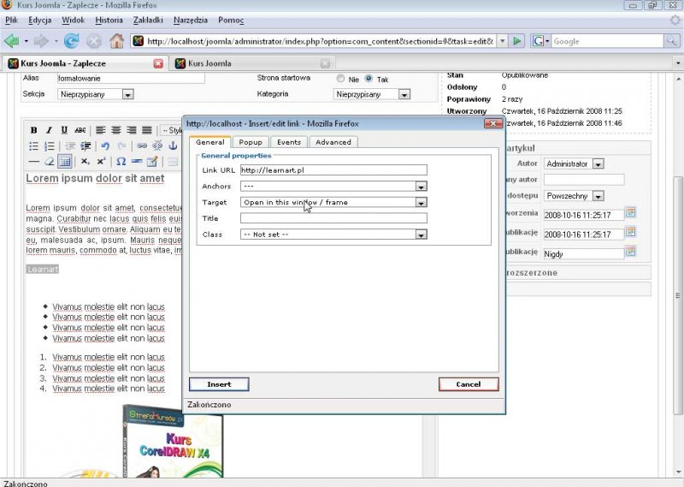Click into the Title input field
This screenshot has height=487, width=684.
pos(333,218)
